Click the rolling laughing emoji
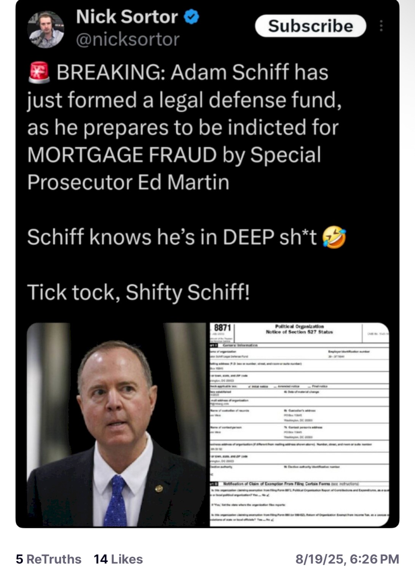 334,238
